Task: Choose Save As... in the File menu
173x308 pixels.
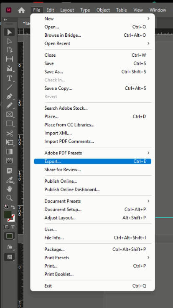Action: (93, 72)
